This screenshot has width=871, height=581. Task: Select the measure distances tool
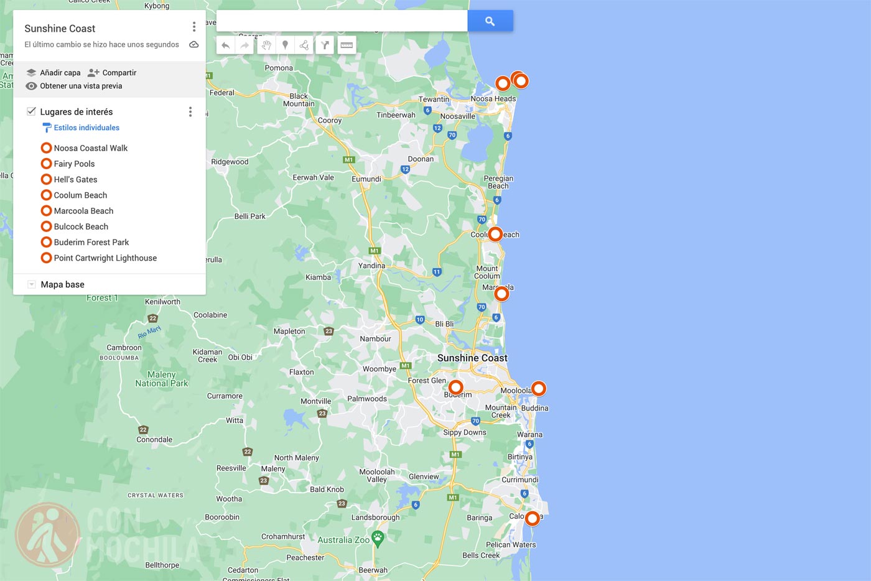347,44
